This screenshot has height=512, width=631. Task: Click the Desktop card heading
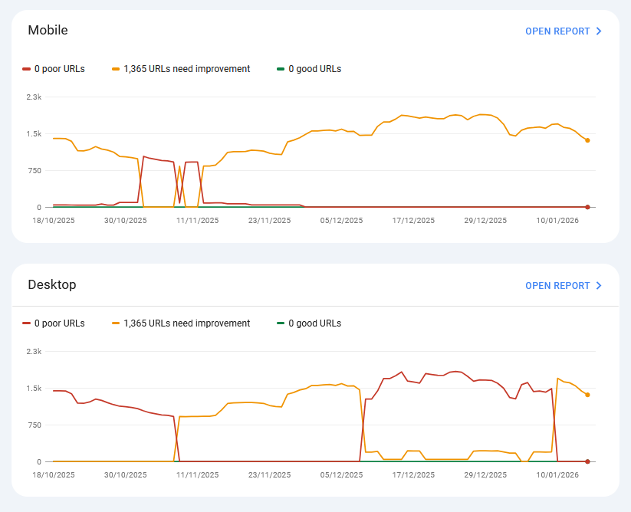click(52, 285)
